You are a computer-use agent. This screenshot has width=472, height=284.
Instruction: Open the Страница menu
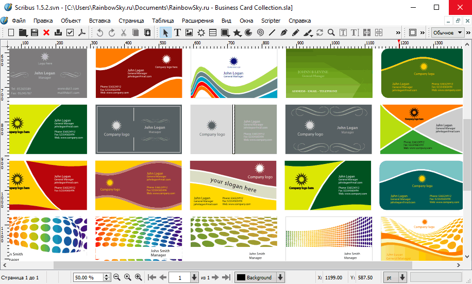tap(131, 21)
